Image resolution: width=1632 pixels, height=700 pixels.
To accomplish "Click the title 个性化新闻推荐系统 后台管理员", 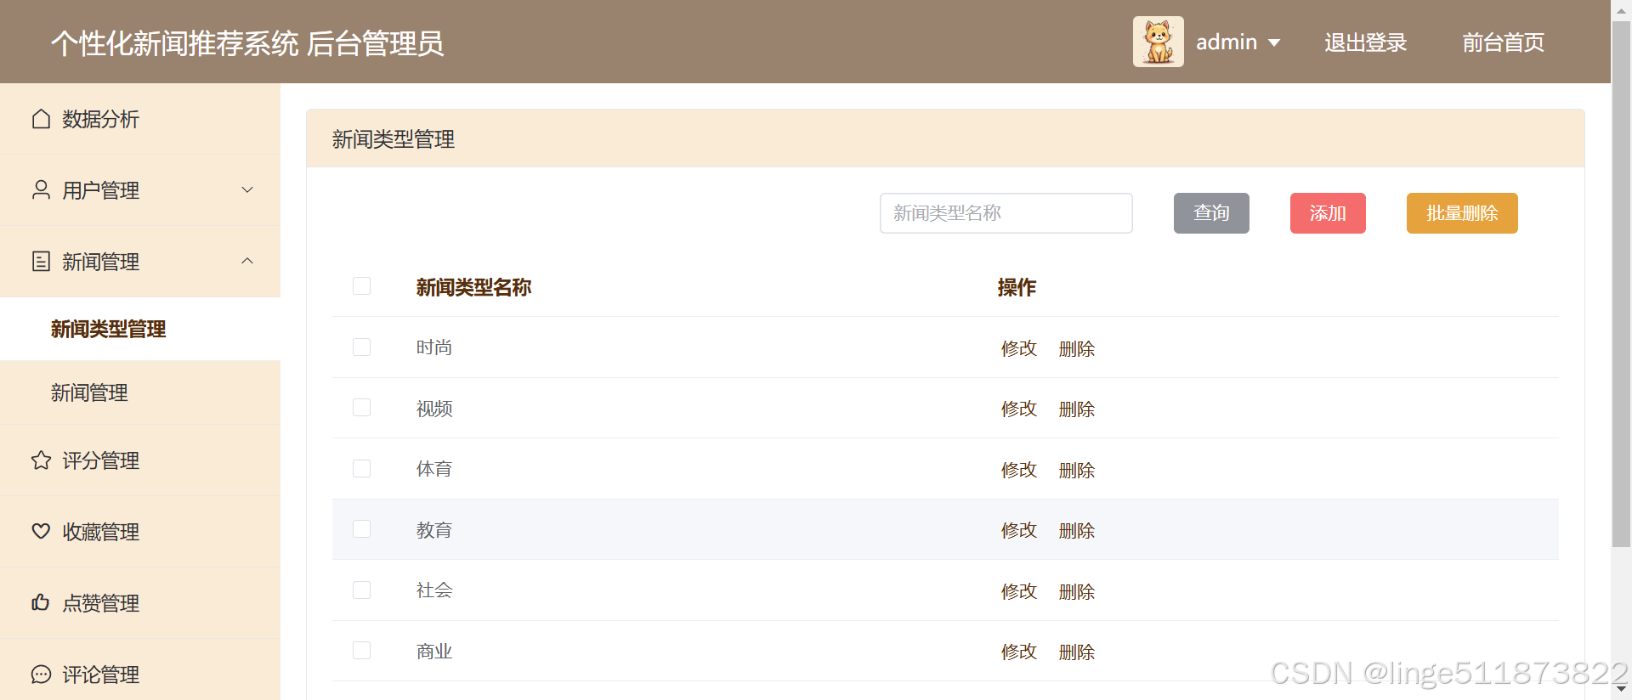I will (247, 43).
